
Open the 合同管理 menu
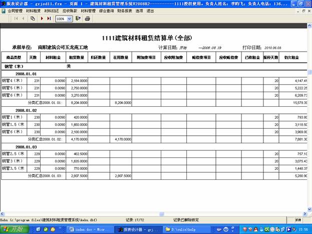click(x=15, y=10)
